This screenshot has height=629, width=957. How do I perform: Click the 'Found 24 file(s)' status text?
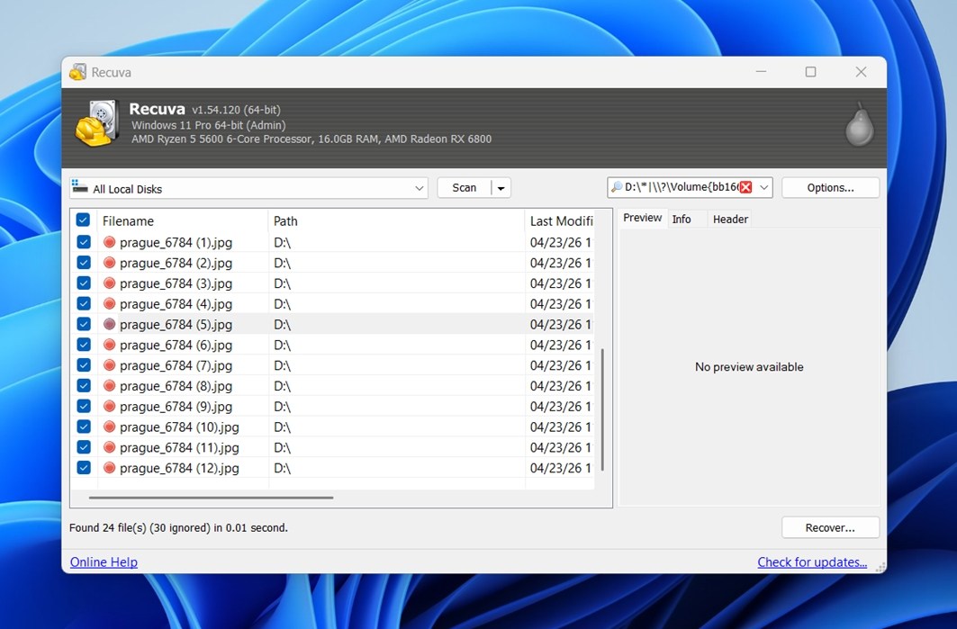pos(178,527)
